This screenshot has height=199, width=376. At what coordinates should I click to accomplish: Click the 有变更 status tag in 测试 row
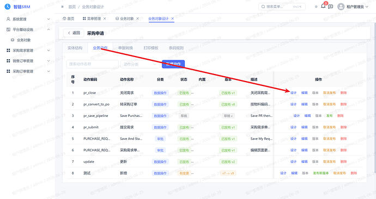(184, 173)
